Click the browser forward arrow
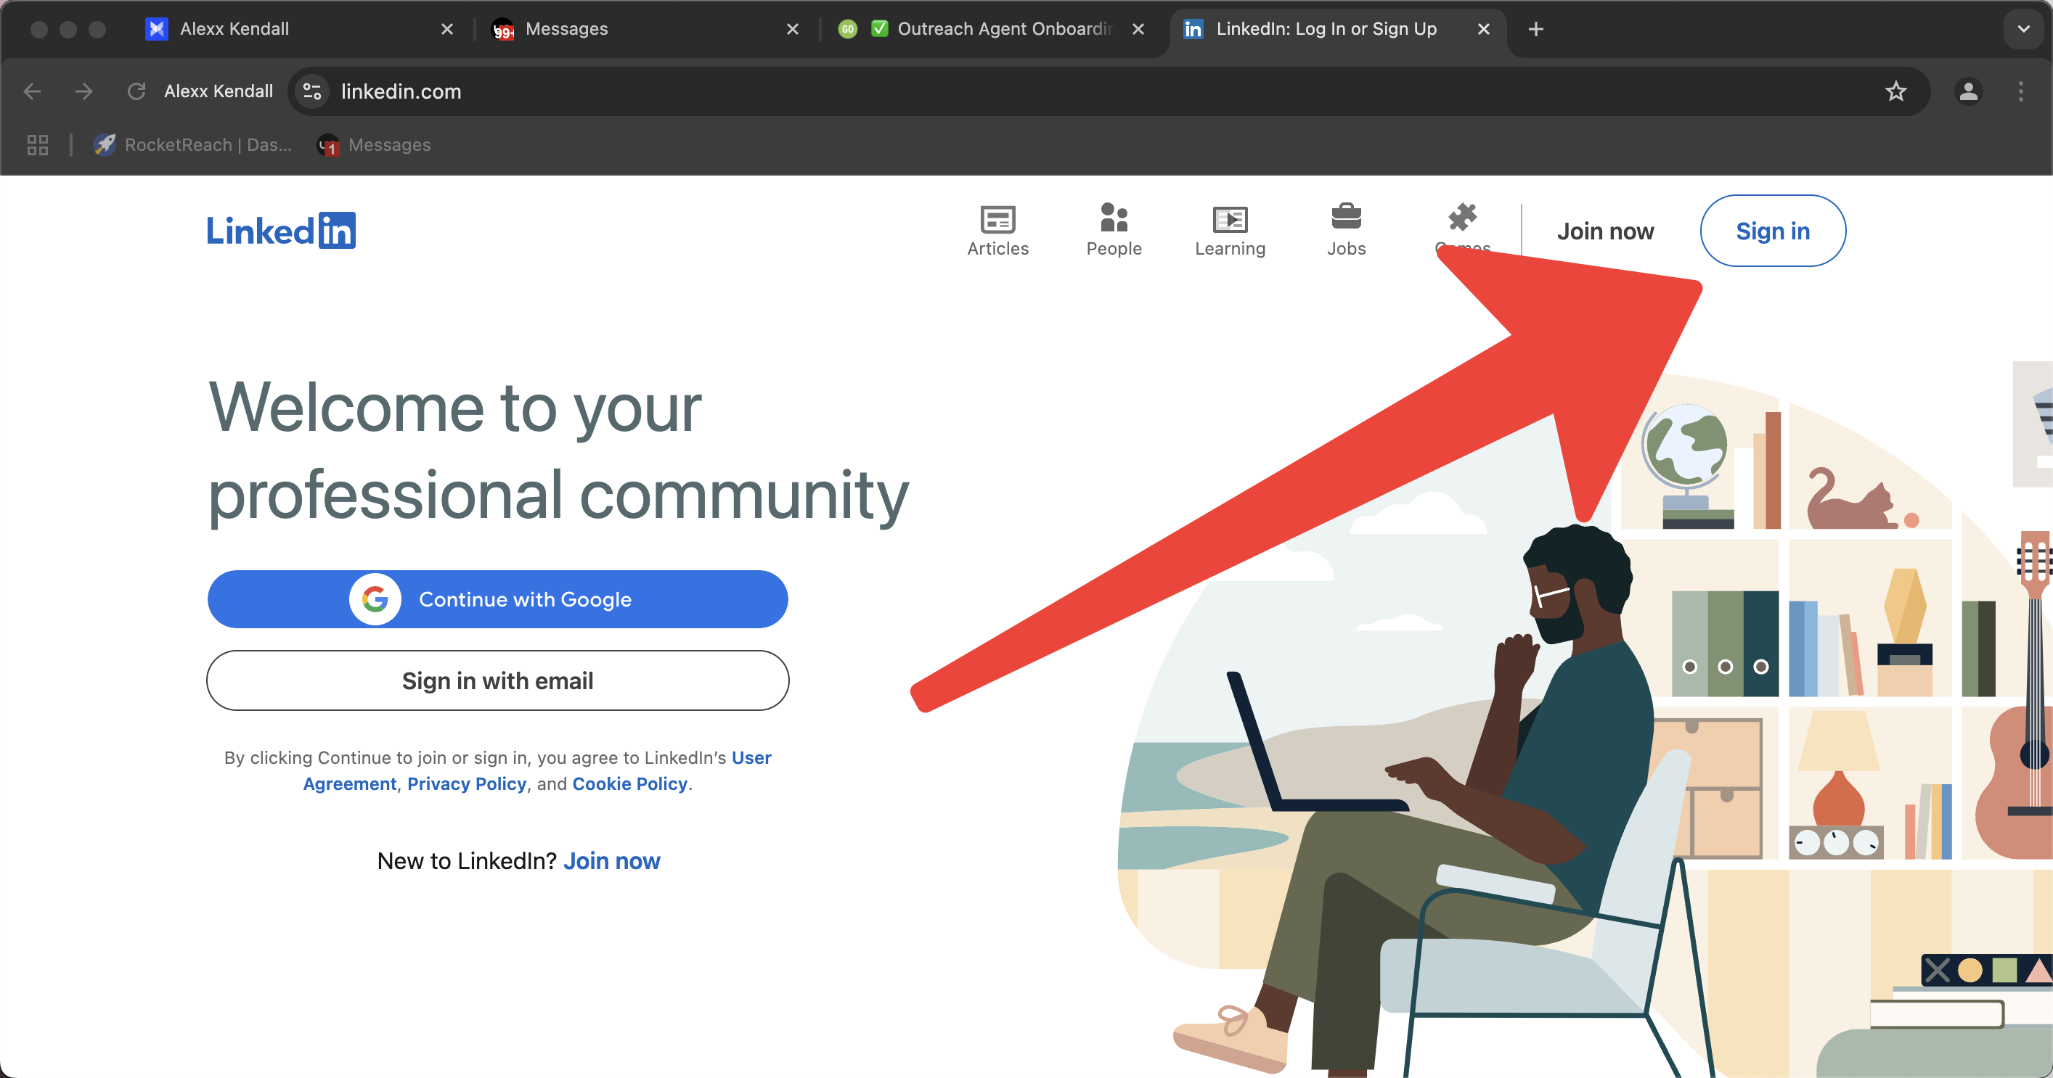 pos(83,91)
